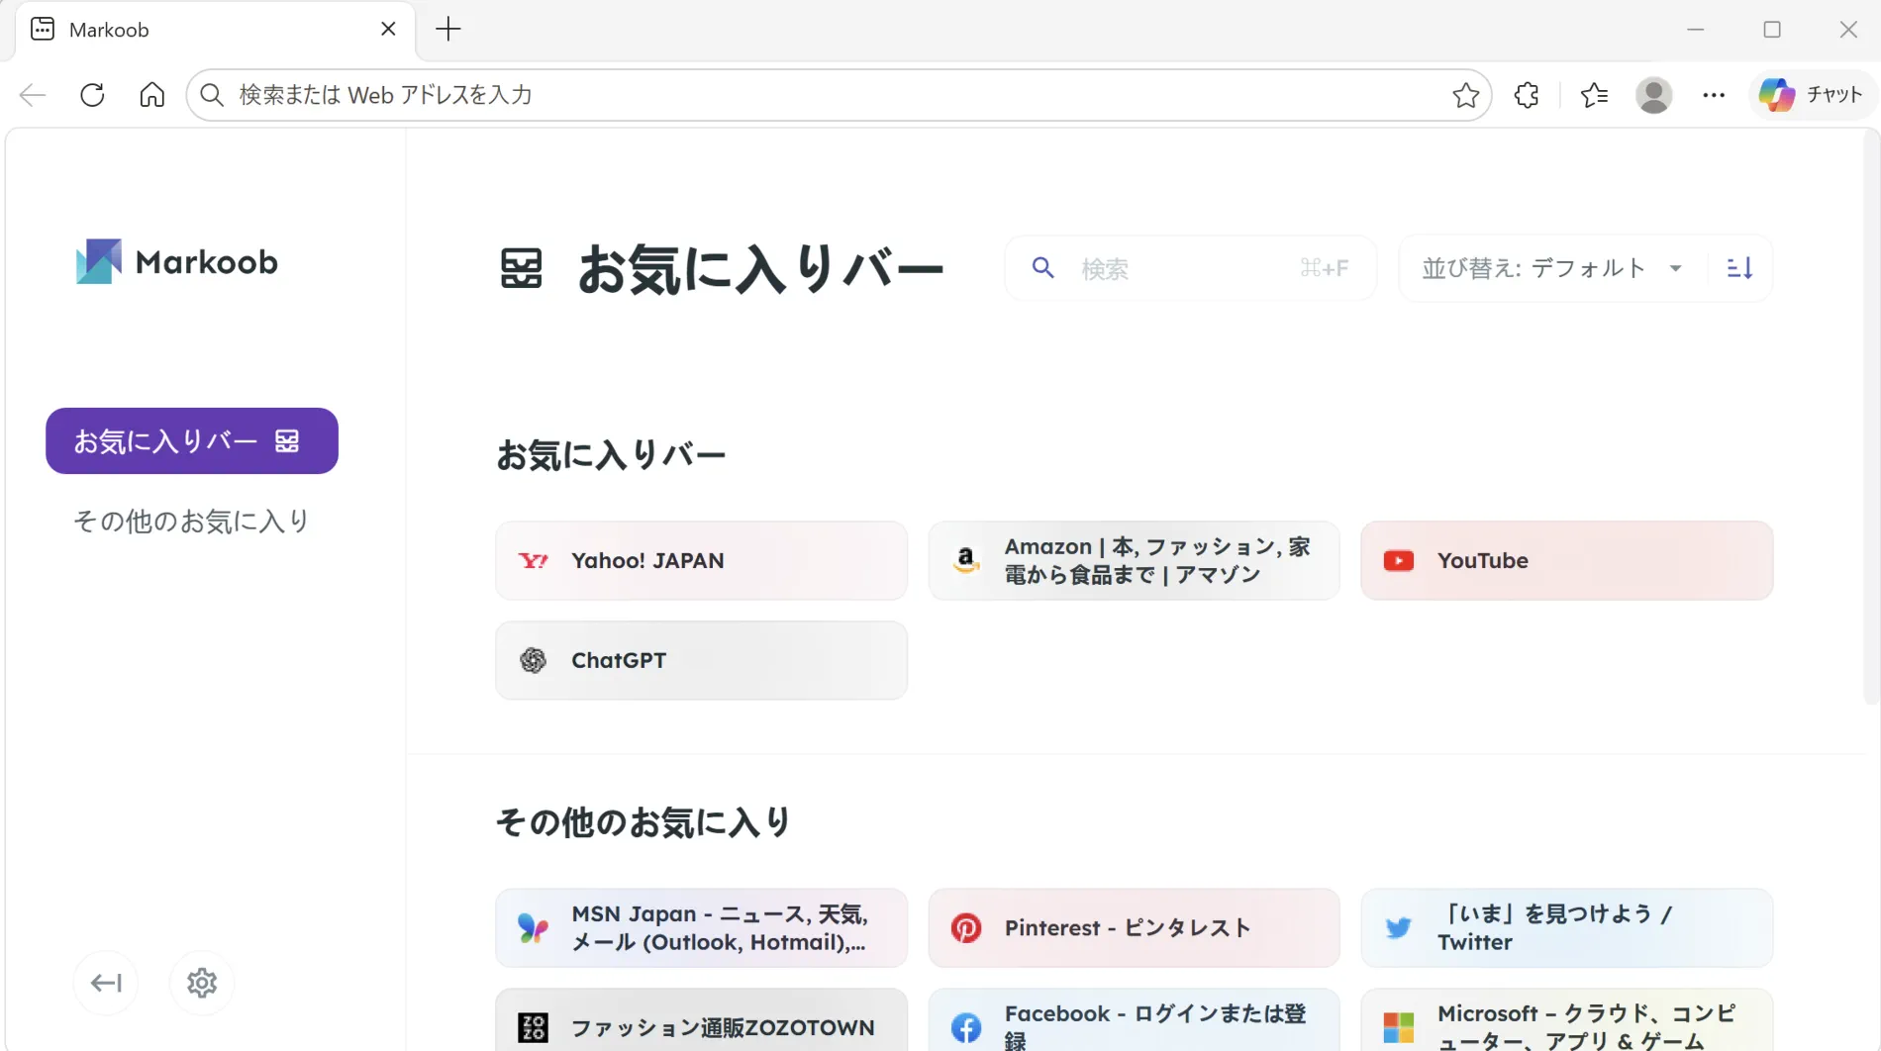Select the Markoob browser tab
Image resolution: width=1881 pixels, height=1051 pixels.
[215, 30]
